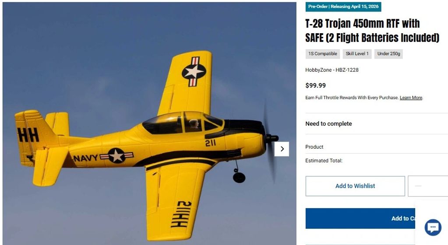Open the live chat bubble icon
This screenshot has width=448, height=245.
pyautogui.click(x=433, y=227)
